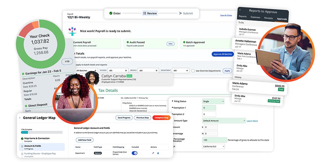Open the California SUI dropdown
Screen dimensions: 329x164
[214, 146]
